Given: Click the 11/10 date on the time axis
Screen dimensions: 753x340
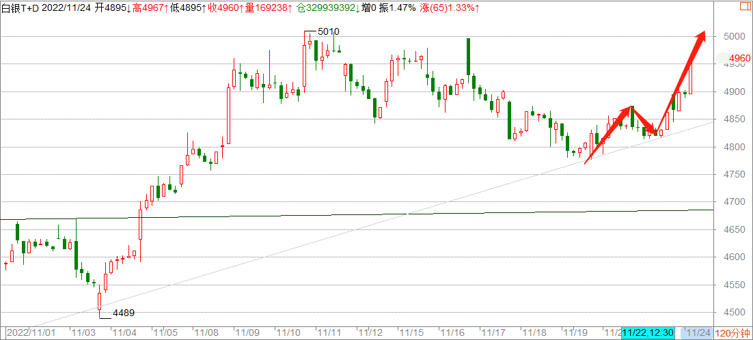Looking at the screenshot, I should [288, 332].
